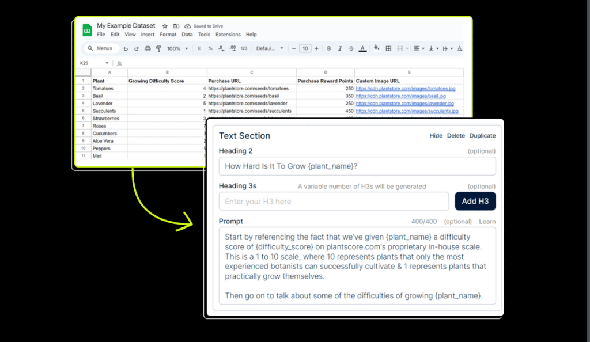Viewport: 590px width, 342px height.
Task: Click the undo arrow in toolbar
Action: 125,49
